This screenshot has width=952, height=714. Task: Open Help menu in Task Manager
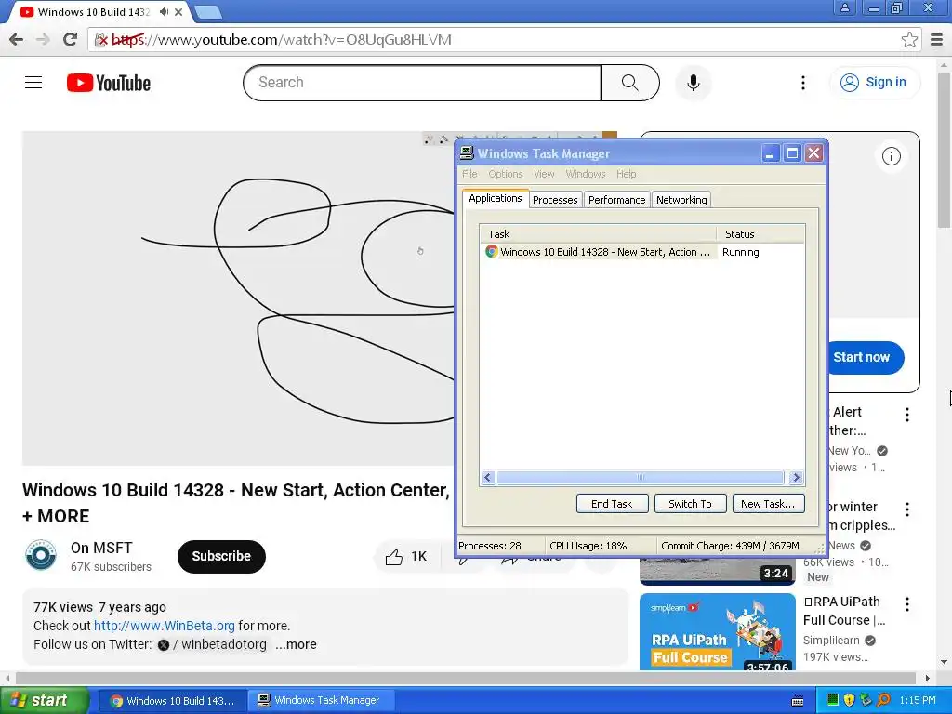tap(626, 174)
